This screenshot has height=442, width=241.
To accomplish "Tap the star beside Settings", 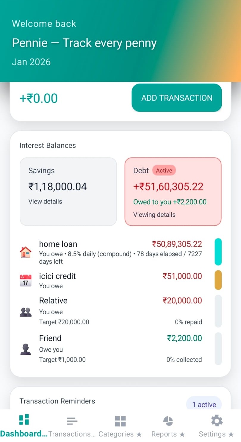I will [x=231, y=434].
